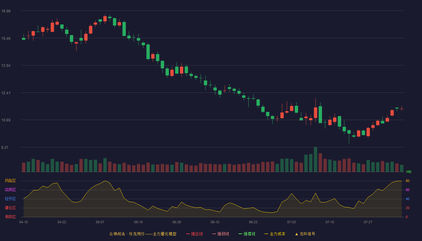422x241 pixels.
Task: Select the 拉升区 zone label
Action: 10,199
